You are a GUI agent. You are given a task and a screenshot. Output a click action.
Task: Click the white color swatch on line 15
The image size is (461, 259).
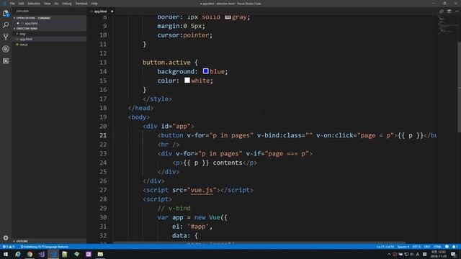point(187,80)
